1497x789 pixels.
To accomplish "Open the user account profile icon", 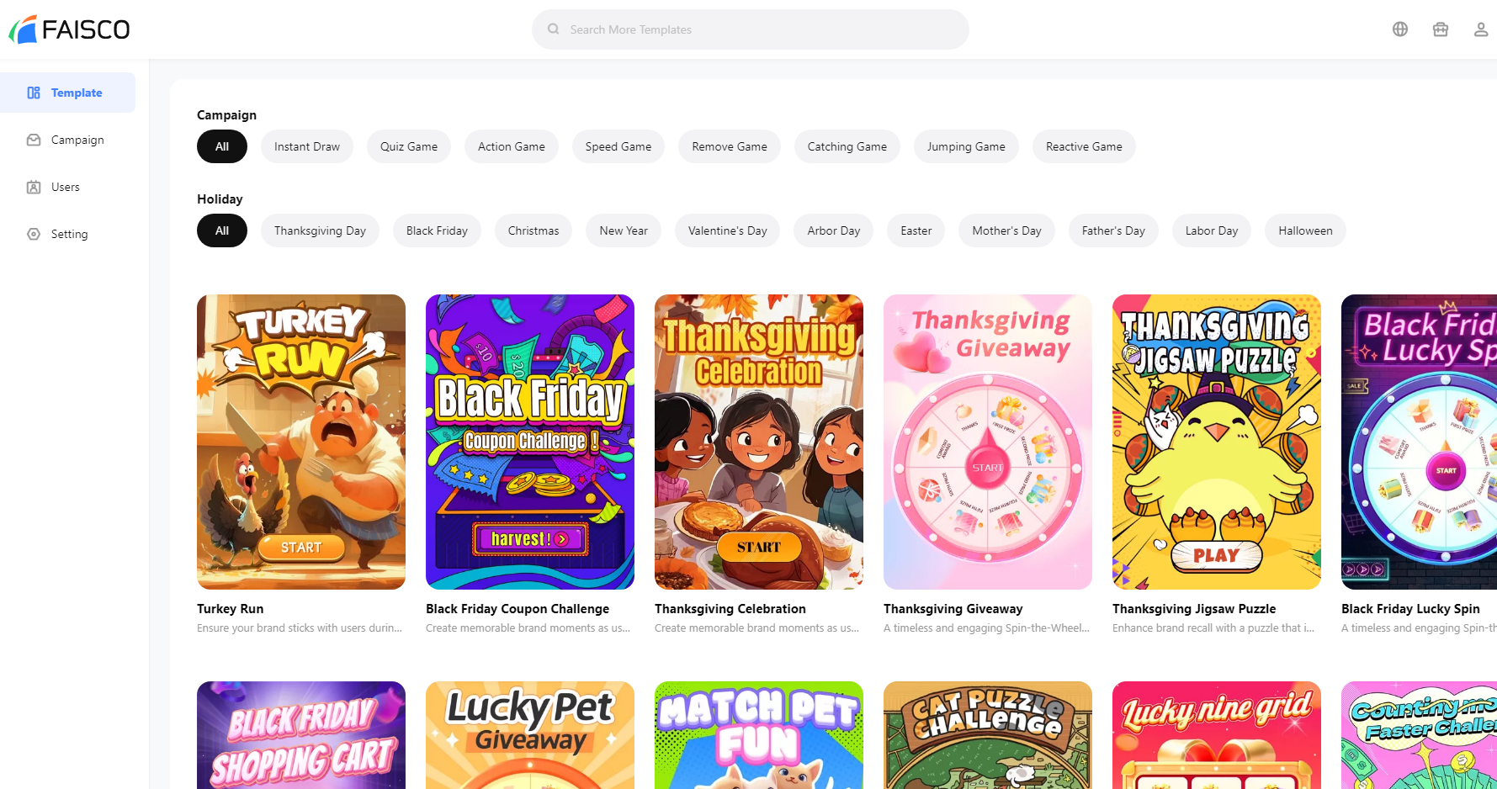I will [1481, 29].
